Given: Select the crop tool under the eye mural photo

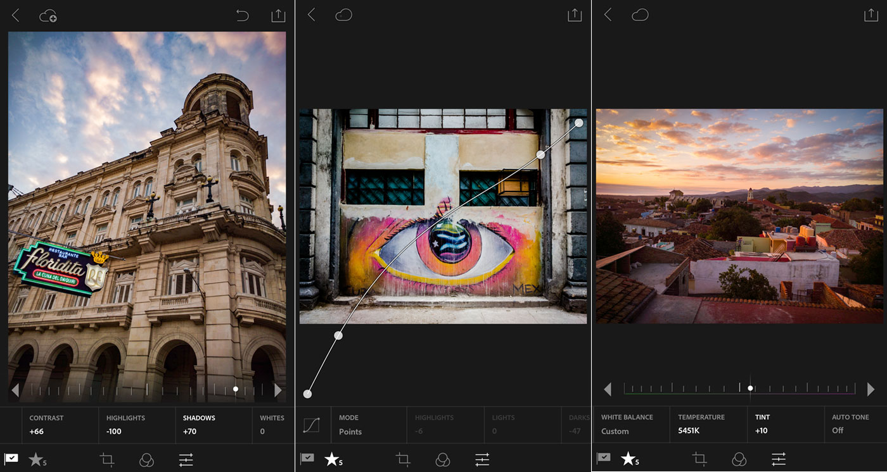Looking at the screenshot, I should [403, 459].
